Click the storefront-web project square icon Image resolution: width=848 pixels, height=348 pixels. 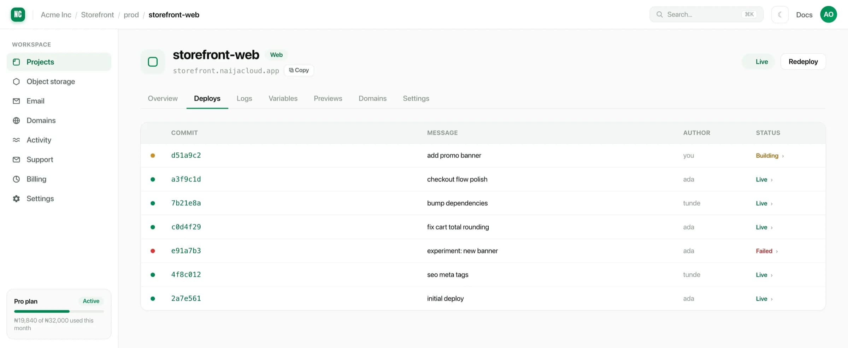[x=153, y=62]
